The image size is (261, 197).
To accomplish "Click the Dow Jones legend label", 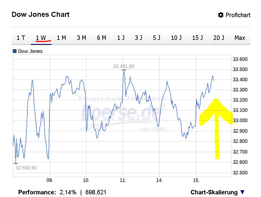I will (x=30, y=51).
